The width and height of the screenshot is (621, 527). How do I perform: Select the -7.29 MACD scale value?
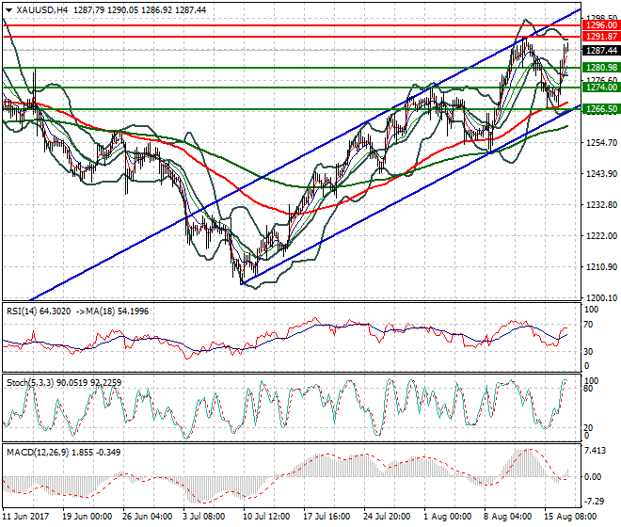click(594, 502)
